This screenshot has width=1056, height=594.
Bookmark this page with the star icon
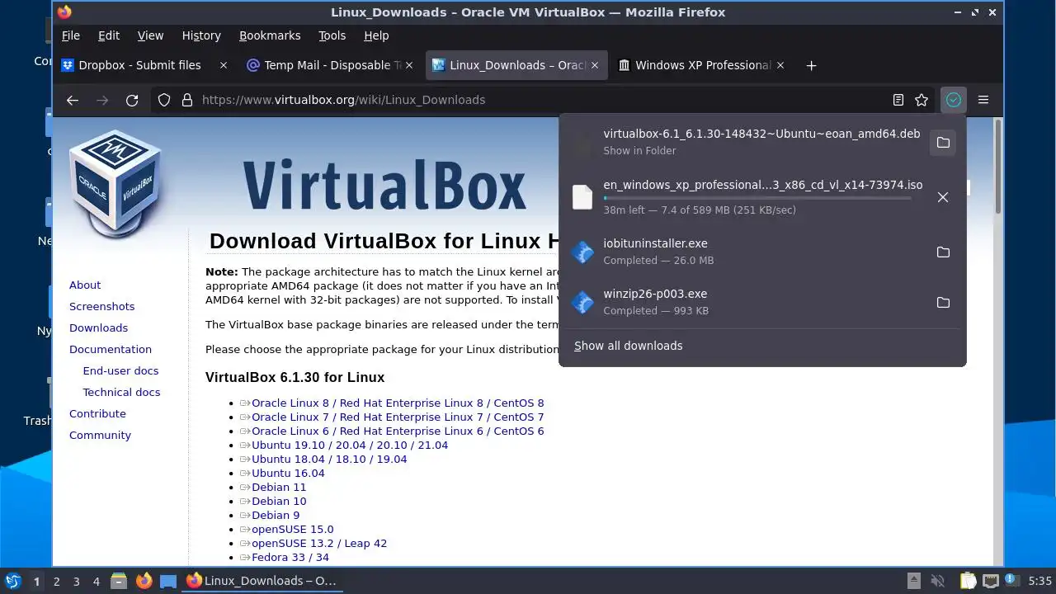922,100
